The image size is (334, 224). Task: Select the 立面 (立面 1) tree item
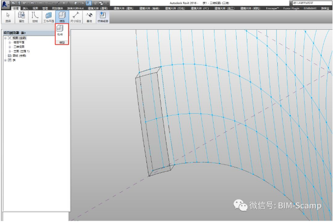pos(22,51)
